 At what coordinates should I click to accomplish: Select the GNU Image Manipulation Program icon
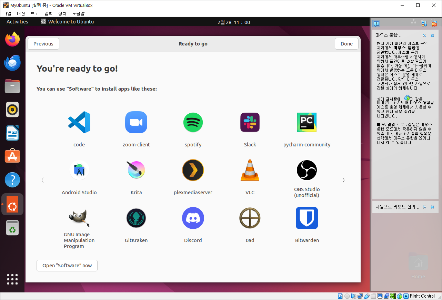point(79,218)
